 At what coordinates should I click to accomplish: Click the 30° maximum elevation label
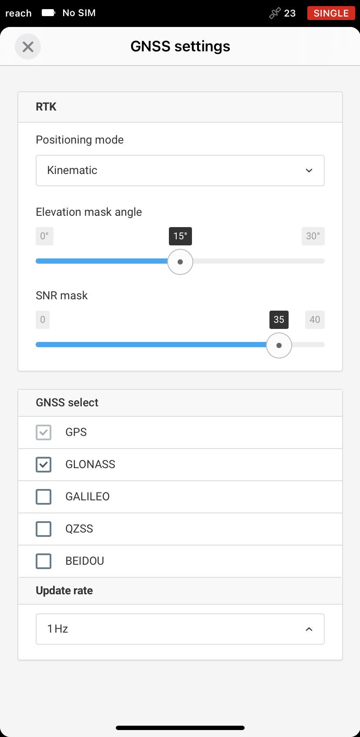click(x=313, y=236)
